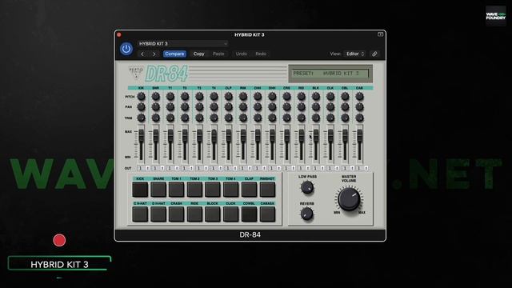The image size is (512, 288).
Task: Open the View Editor dropdown
Action: tap(355, 54)
